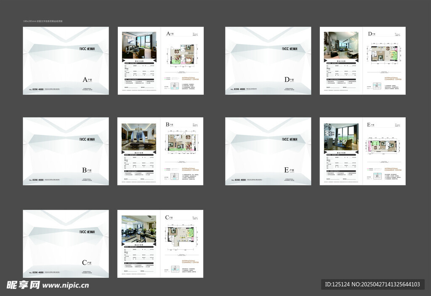Image resolution: width=431 pixels, height=296 pixels.
Task: Click the 'A户型' heading above the A floor plan
Action: click(170, 34)
